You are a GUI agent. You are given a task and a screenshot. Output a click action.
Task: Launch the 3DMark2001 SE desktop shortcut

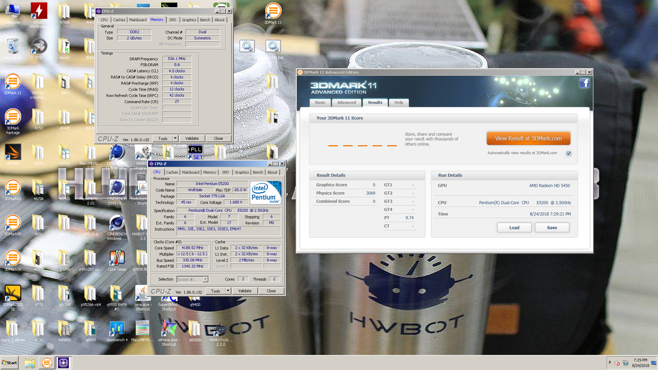13,297
